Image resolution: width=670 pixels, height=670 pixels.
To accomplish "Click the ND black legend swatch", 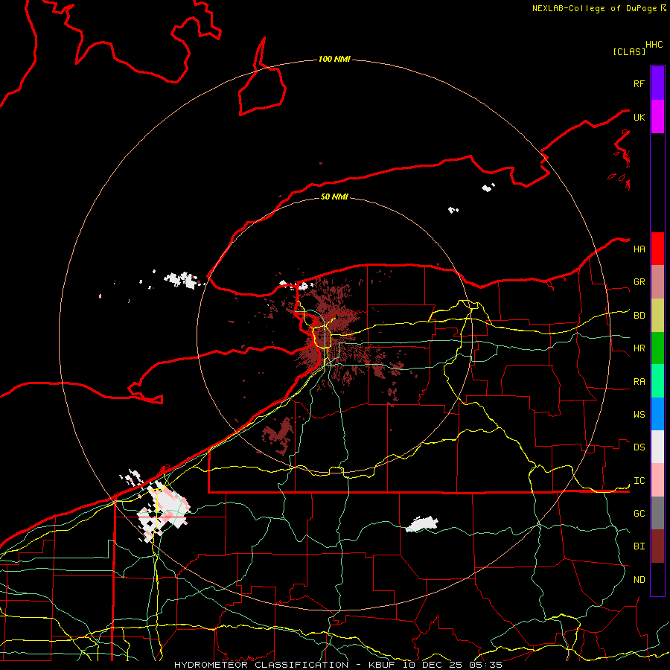I will tap(657, 579).
